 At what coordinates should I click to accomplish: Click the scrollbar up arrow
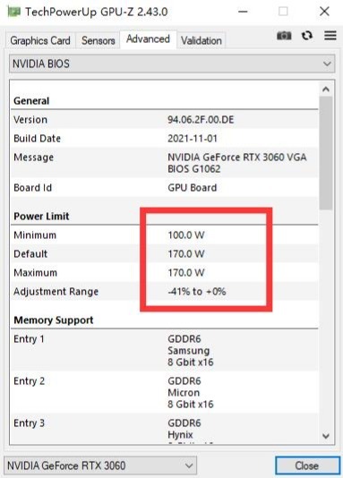[326, 90]
